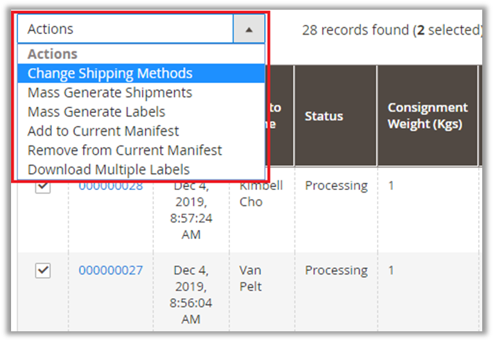Select Change Shipping Methods option

click(110, 73)
